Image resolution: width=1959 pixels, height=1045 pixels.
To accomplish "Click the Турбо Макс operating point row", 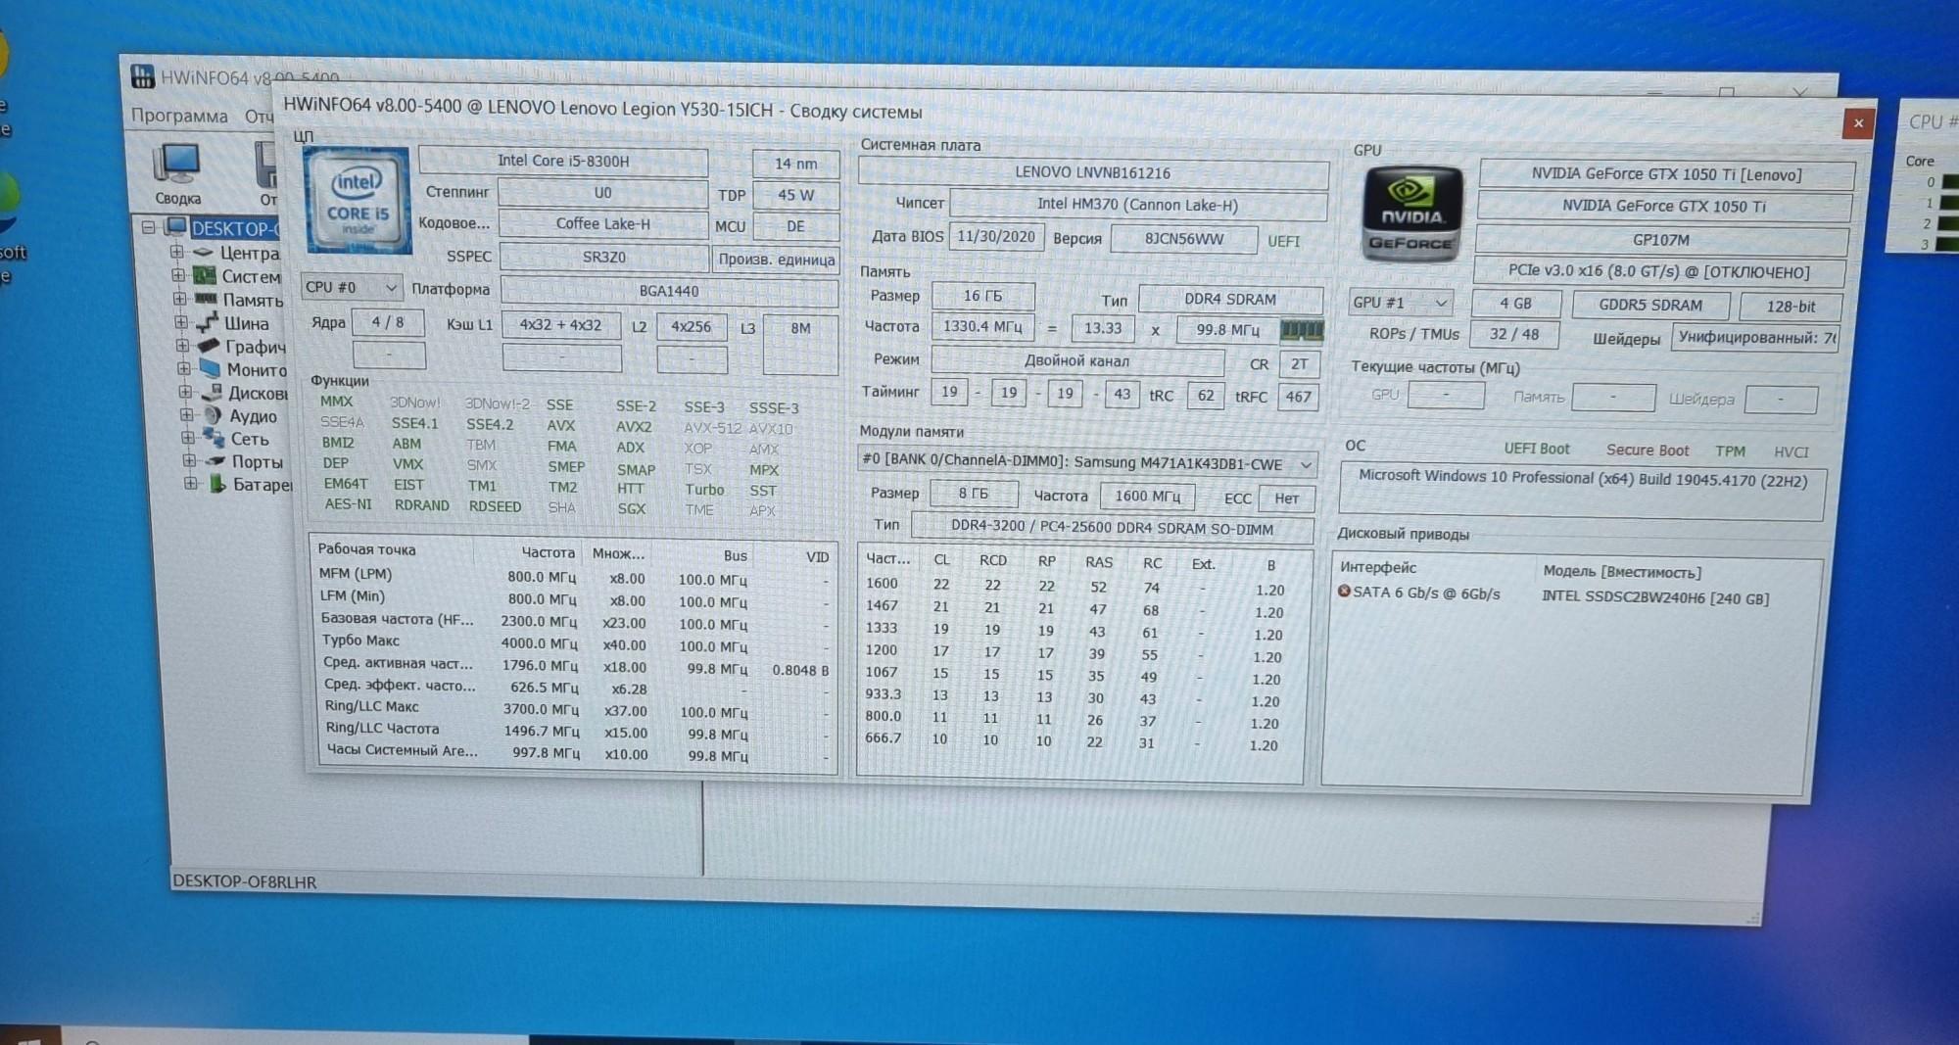I will tap(576, 643).
